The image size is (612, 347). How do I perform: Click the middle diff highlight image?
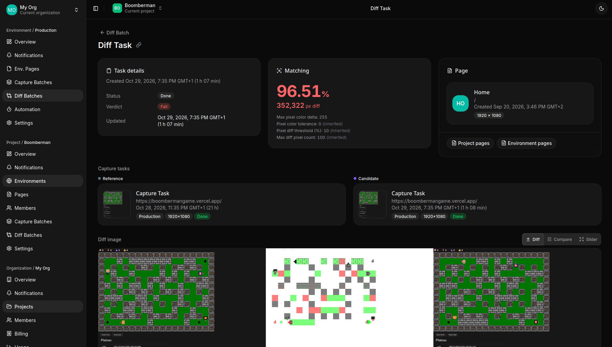click(349, 298)
